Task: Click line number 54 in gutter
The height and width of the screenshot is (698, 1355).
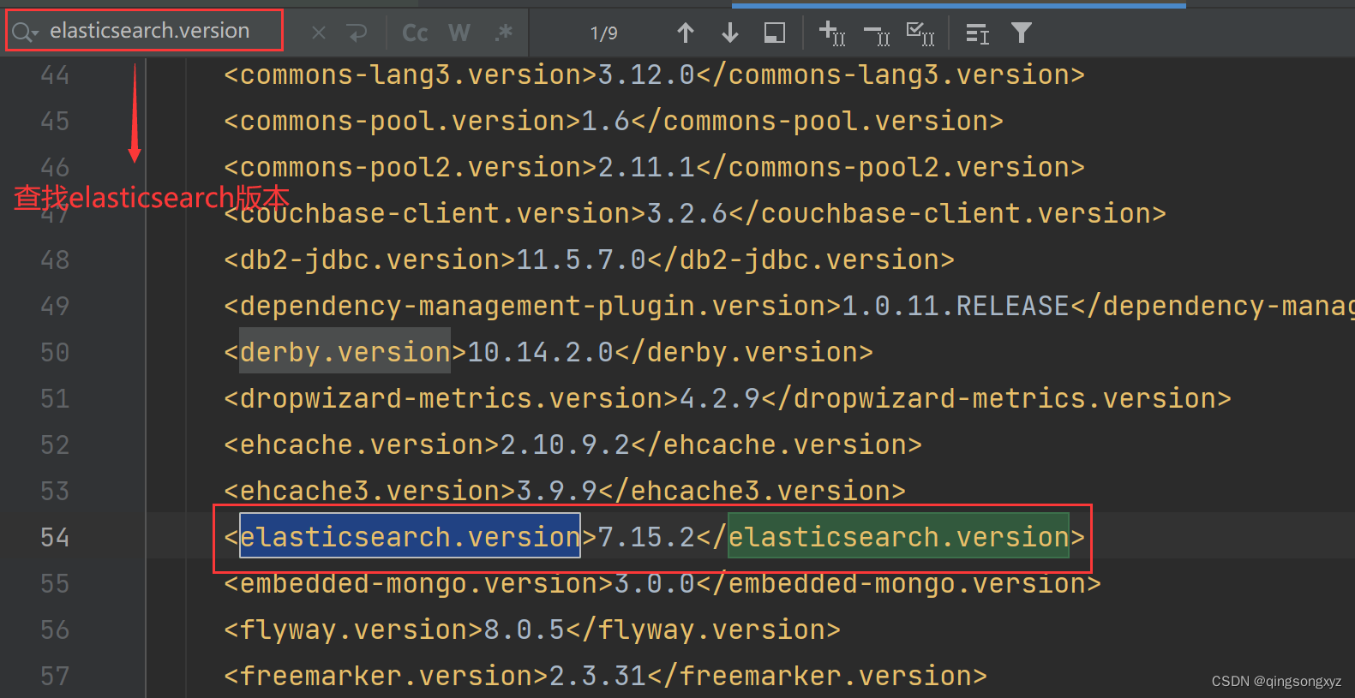Action: click(x=55, y=538)
